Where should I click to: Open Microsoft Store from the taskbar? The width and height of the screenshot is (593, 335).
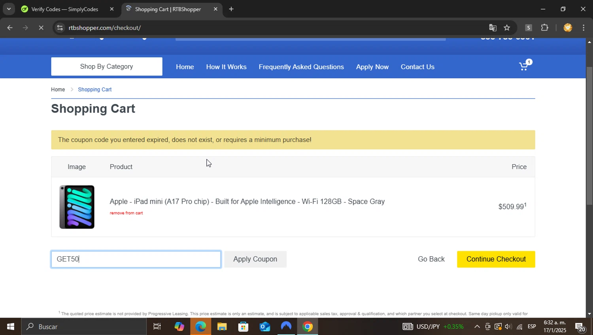tap(243, 327)
